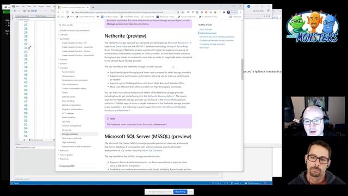Open Stateful entities in sidebar
This screenshot has width=348, height=196.
[69, 118]
